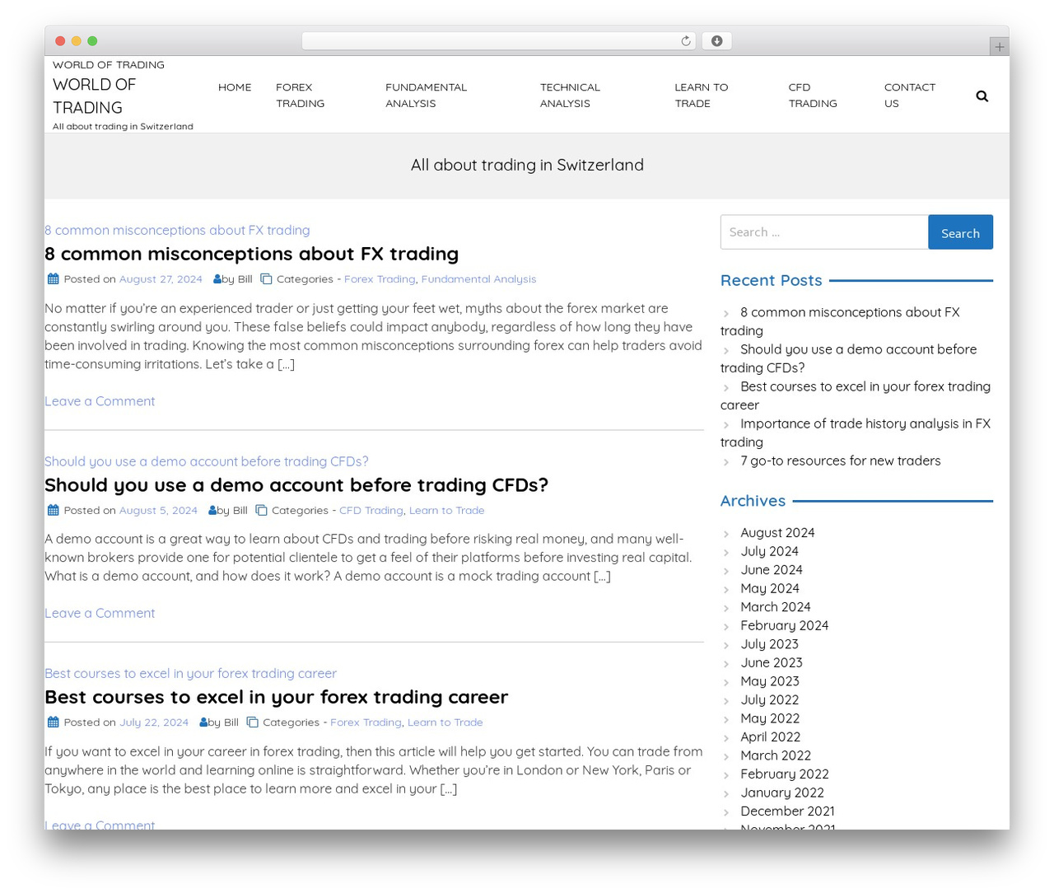The width and height of the screenshot is (1054, 893).
Task: Open heading 'Best courses to excel' post
Action: tap(276, 697)
